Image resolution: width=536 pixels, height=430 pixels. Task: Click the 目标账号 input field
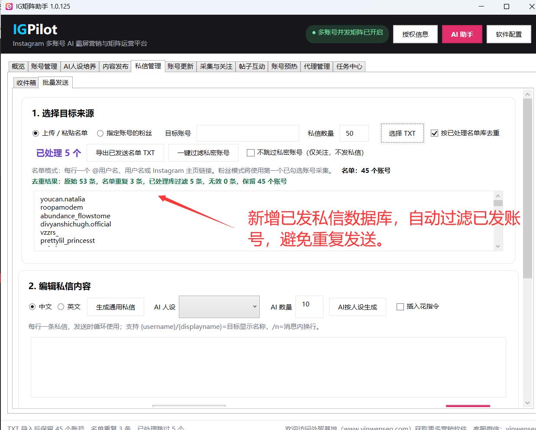[x=248, y=133]
